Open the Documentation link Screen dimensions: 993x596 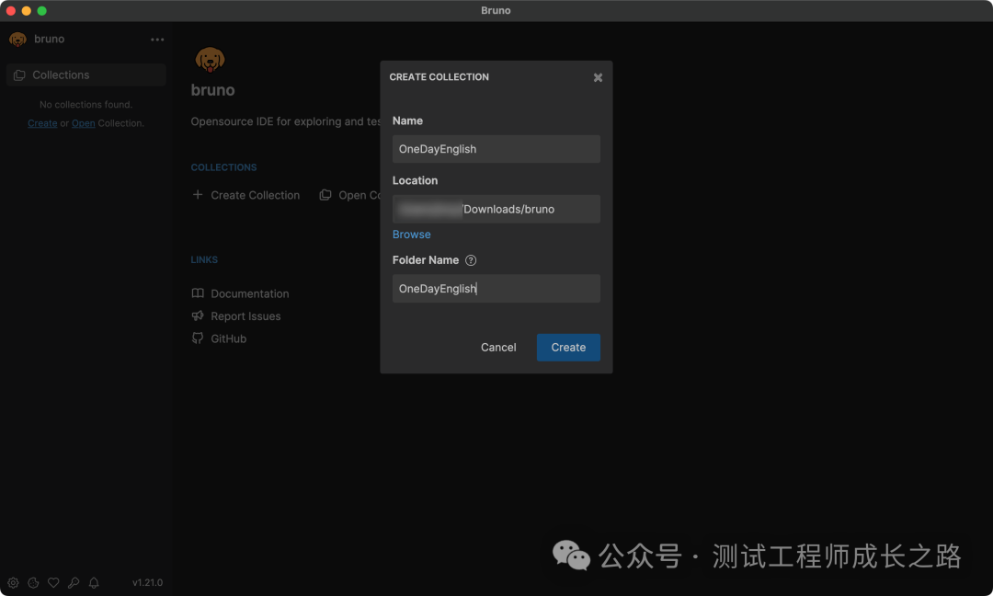point(249,293)
